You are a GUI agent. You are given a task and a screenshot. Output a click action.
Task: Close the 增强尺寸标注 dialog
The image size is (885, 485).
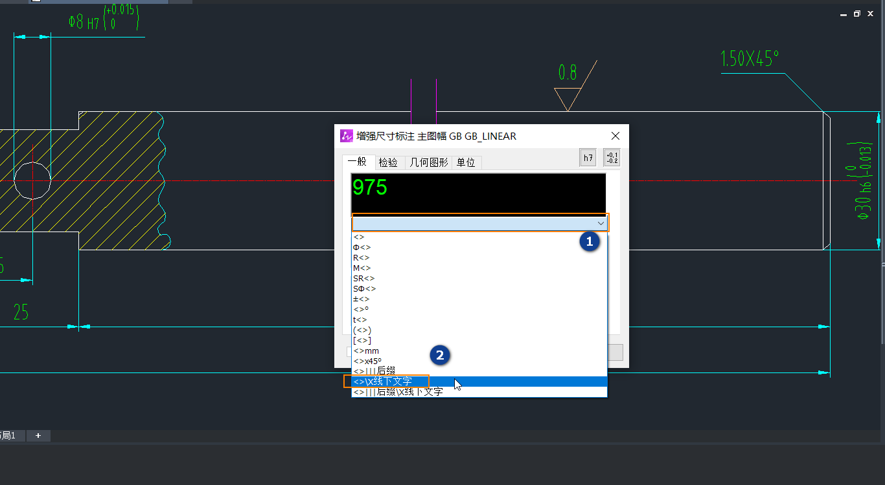click(x=615, y=136)
